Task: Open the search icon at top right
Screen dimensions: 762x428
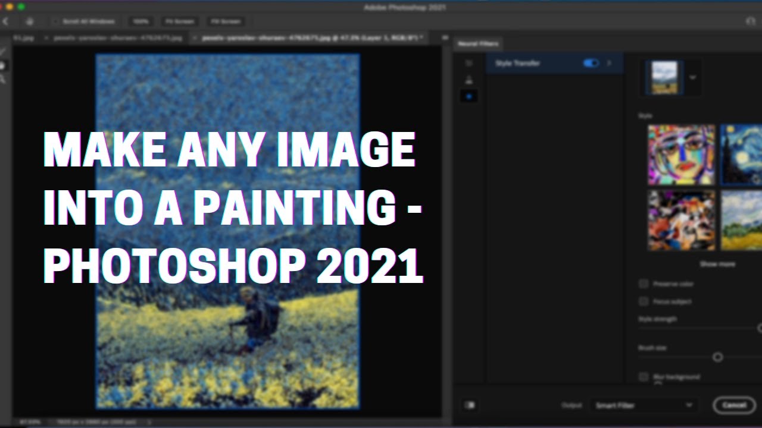Action: [x=751, y=21]
